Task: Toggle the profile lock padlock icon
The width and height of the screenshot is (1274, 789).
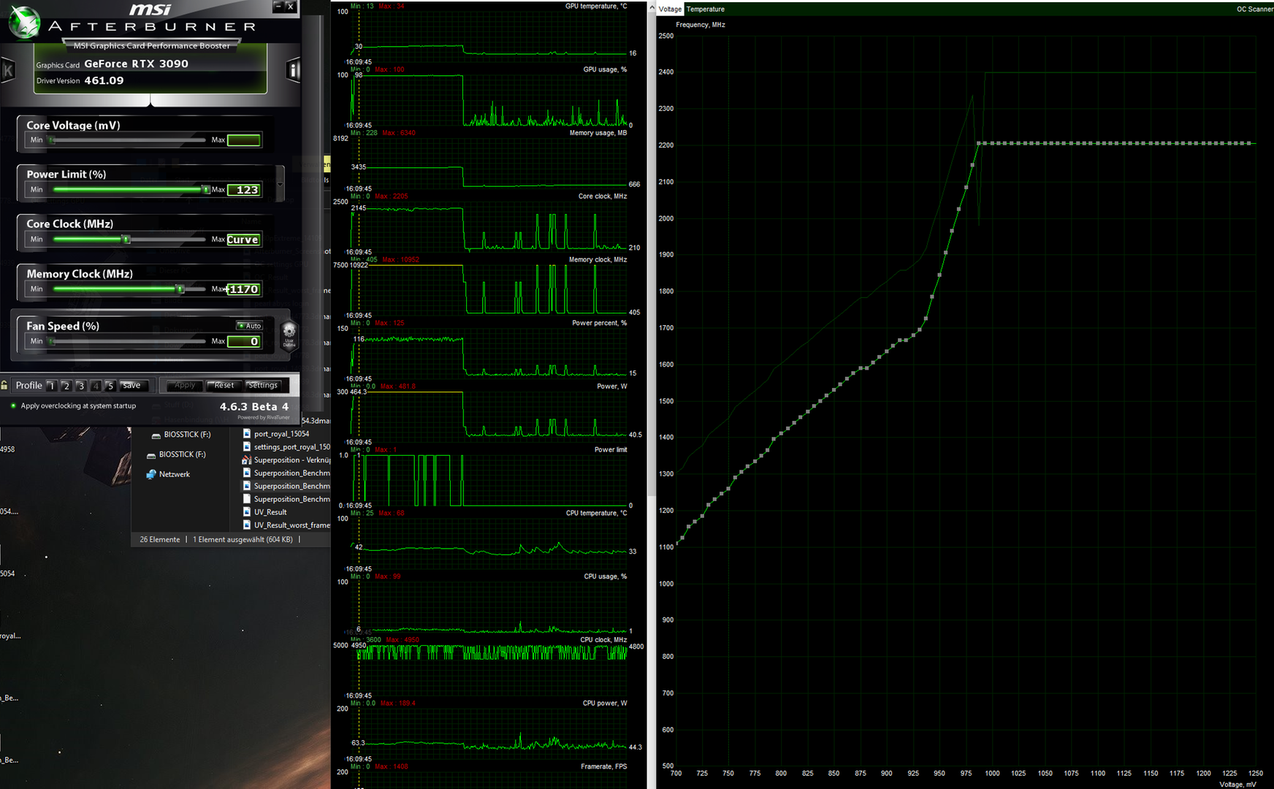Action: click(x=4, y=385)
